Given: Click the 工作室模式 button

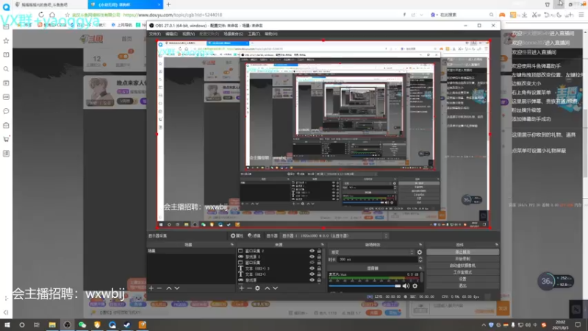Looking at the screenshot, I should [x=462, y=272].
